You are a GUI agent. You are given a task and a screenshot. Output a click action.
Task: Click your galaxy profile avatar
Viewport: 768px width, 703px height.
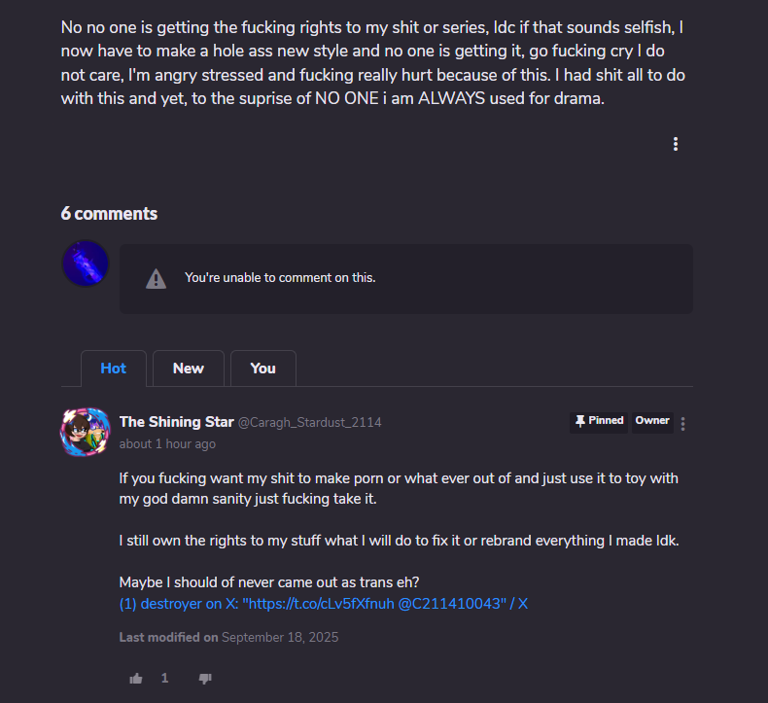click(x=86, y=264)
